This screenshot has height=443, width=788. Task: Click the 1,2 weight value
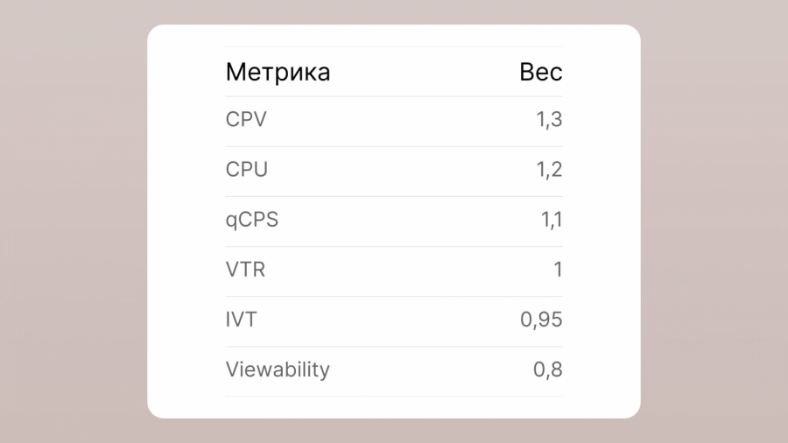(549, 170)
